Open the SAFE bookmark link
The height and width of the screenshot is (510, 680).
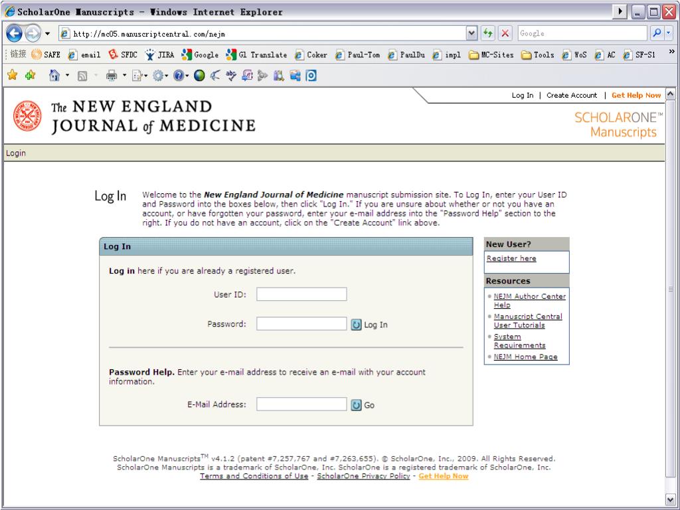pos(46,54)
